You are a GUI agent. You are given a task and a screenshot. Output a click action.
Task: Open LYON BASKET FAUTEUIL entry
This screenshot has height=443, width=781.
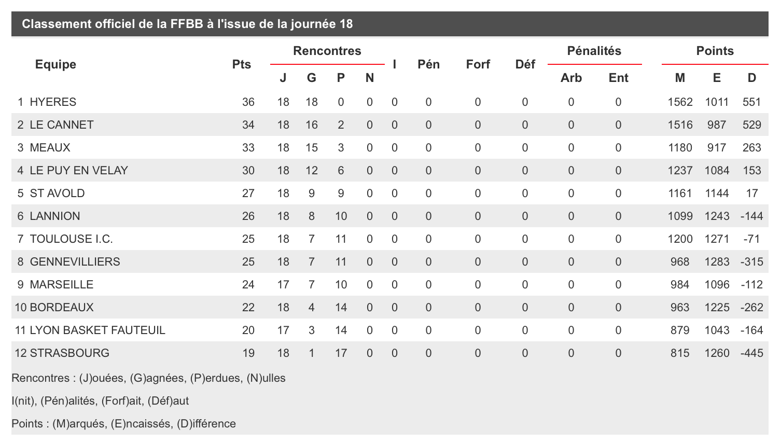point(97,330)
